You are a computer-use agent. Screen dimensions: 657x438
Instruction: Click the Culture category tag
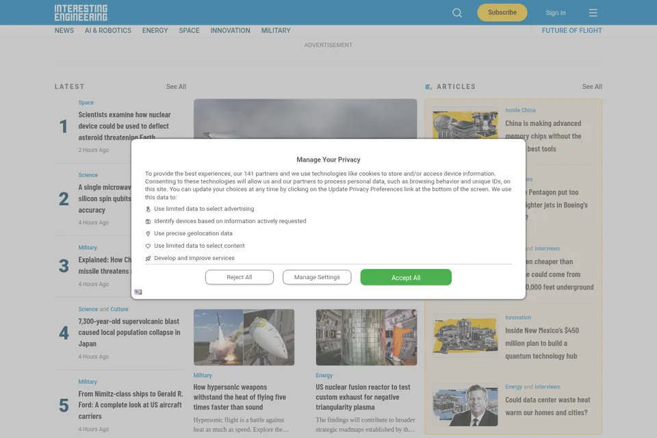click(x=119, y=309)
